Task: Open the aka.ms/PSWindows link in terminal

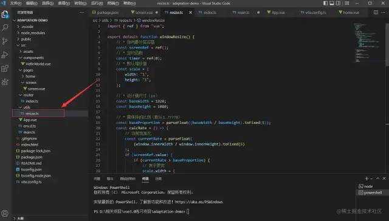Action: point(199,202)
